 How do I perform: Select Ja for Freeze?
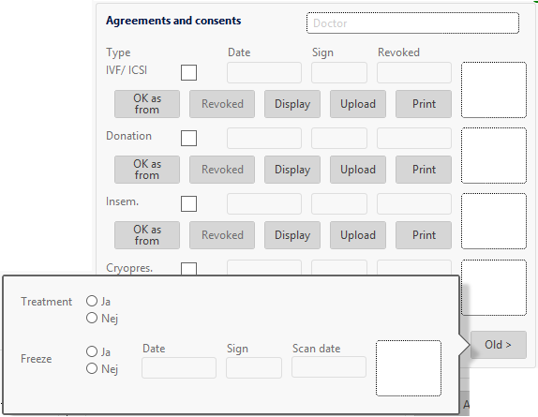click(x=92, y=351)
